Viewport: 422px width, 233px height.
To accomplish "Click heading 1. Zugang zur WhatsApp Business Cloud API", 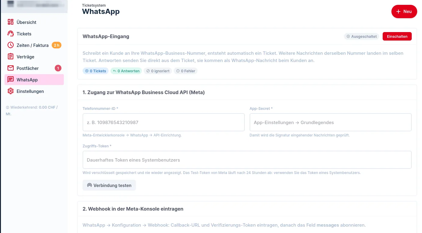I will [144, 92].
